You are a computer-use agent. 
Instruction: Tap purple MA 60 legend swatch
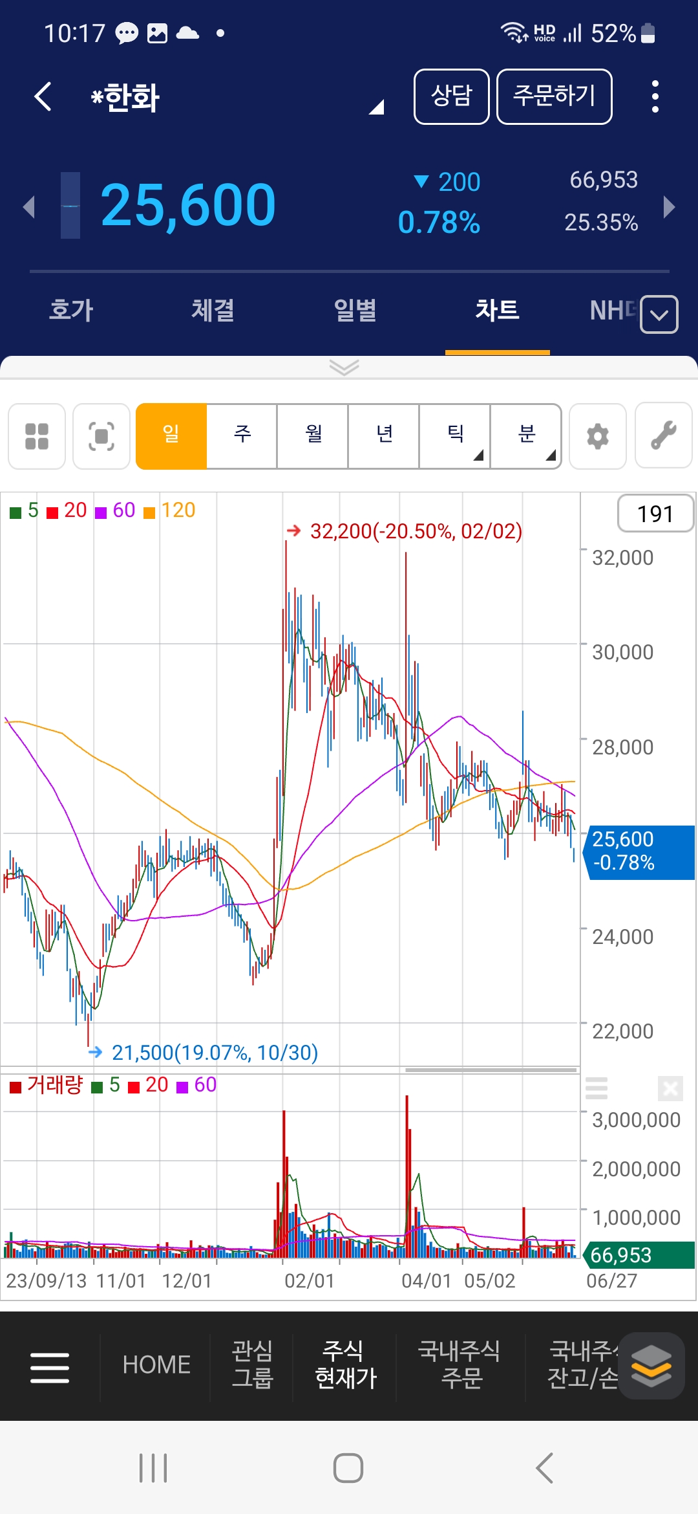pyautogui.click(x=101, y=513)
